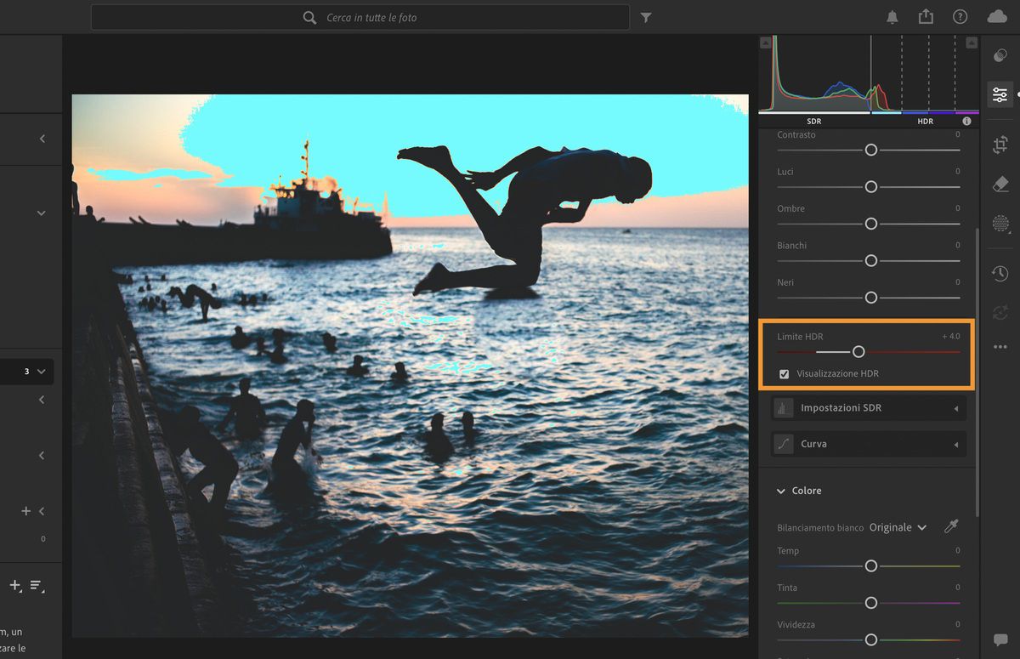Image resolution: width=1020 pixels, height=659 pixels.
Task: Open notifications via the bell icon
Action: 892,16
